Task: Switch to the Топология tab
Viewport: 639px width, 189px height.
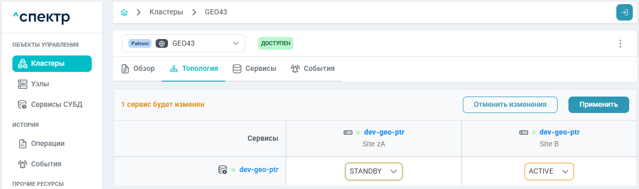Action: click(193, 69)
